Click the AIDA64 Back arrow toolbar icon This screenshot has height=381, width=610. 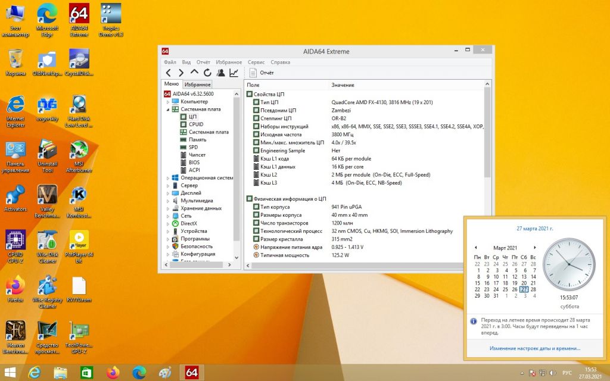coord(169,73)
